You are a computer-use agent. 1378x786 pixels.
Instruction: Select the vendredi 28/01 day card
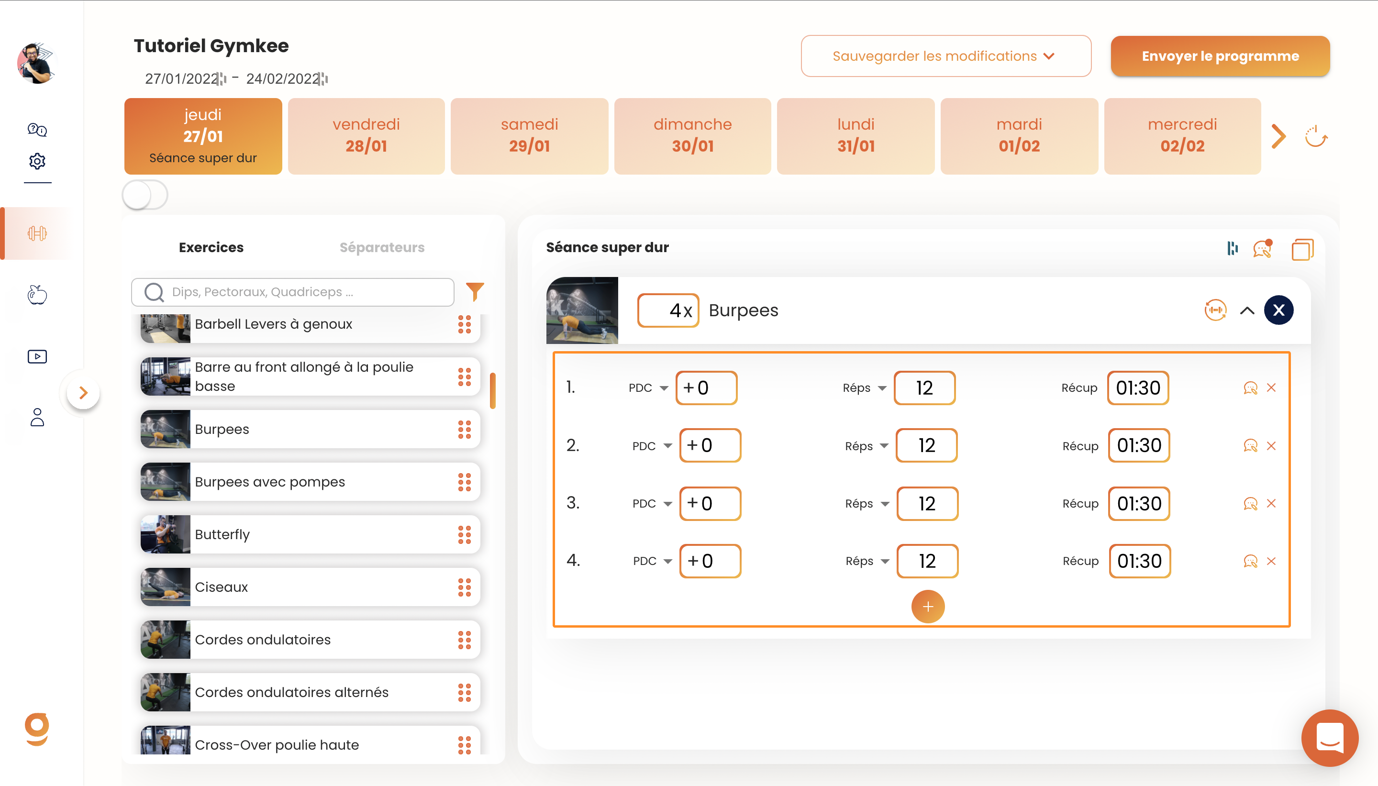[x=366, y=136]
